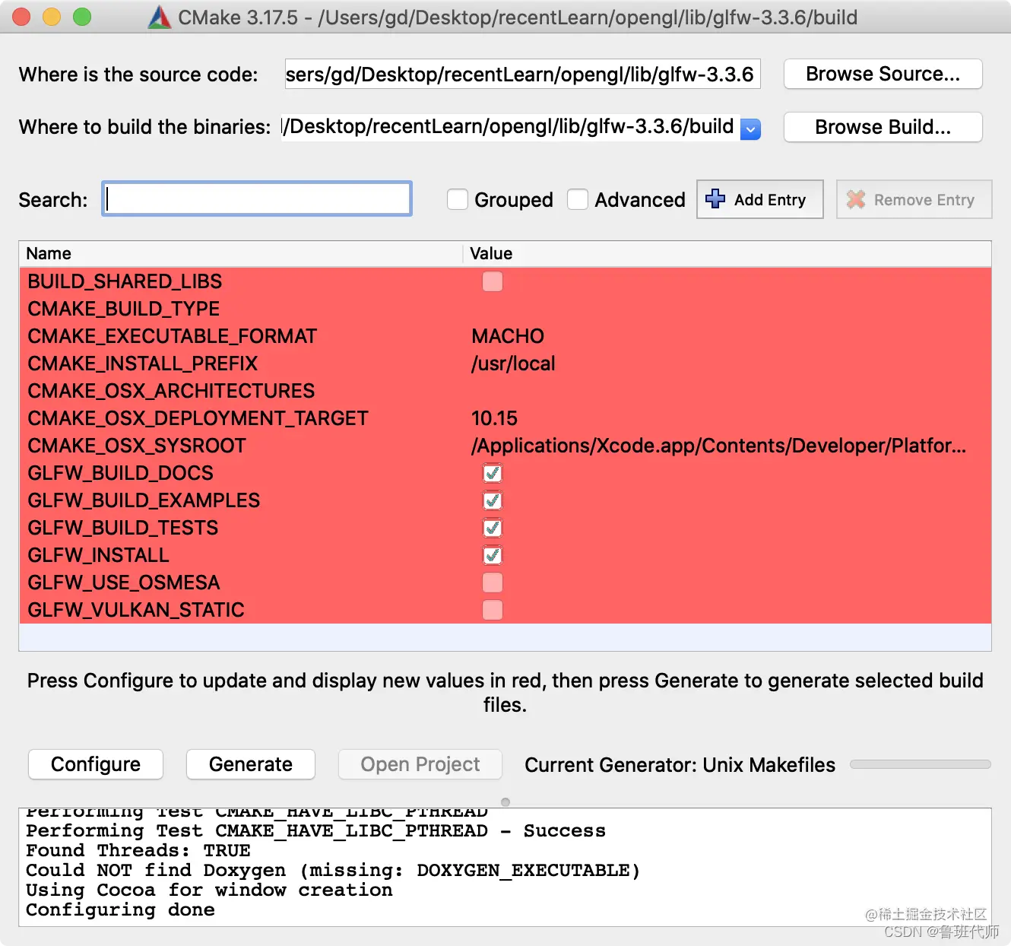Select the GLFW_VULKAN_STATIC name label
The height and width of the screenshot is (946, 1011).
(x=136, y=610)
